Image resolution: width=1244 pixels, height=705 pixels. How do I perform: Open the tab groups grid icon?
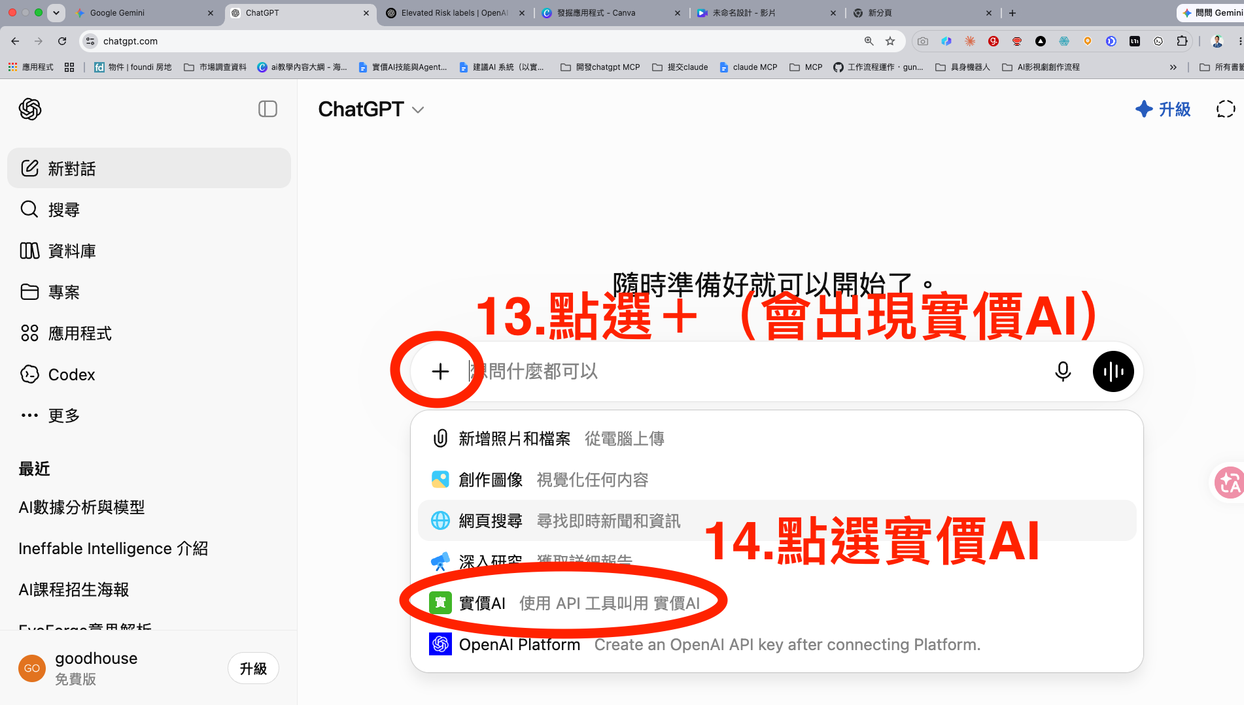point(69,67)
